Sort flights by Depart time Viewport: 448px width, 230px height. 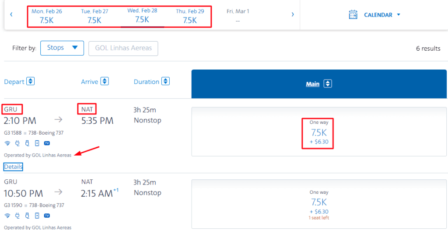(31, 81)
